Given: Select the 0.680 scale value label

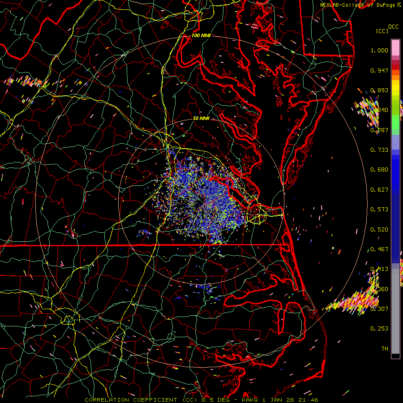Looking at the screenshot, I should (x=379, y=170).
